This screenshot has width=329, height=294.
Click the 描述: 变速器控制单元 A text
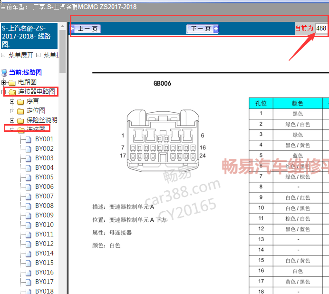coord(124,207)
